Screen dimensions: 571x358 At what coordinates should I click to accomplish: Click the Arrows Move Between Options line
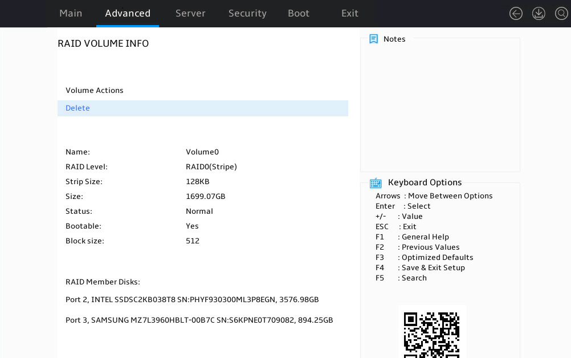click(434, 196)
